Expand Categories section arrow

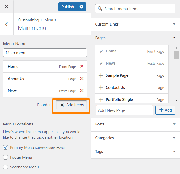point(174,138)
